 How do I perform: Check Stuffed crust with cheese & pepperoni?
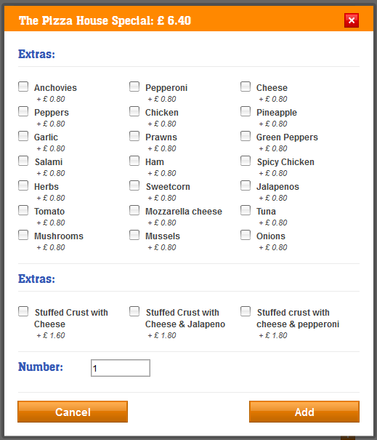[x=246, y=311]
